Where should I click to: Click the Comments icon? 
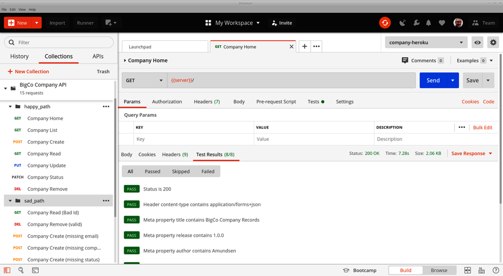pos(405,60)
